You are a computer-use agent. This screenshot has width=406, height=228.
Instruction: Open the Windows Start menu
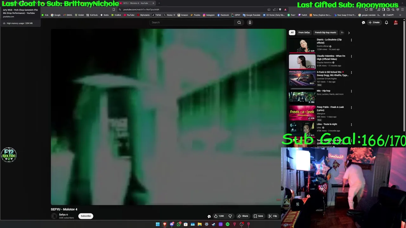point(158,224)
